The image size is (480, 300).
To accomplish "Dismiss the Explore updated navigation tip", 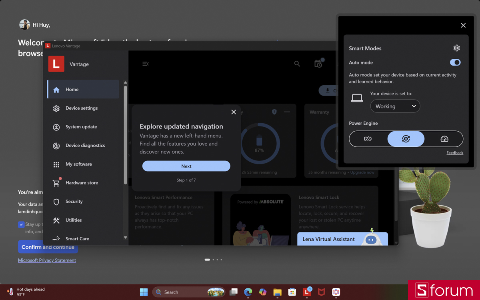I will point(234,112).
